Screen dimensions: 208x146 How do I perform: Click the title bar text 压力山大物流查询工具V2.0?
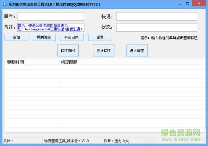pos(31,4)
